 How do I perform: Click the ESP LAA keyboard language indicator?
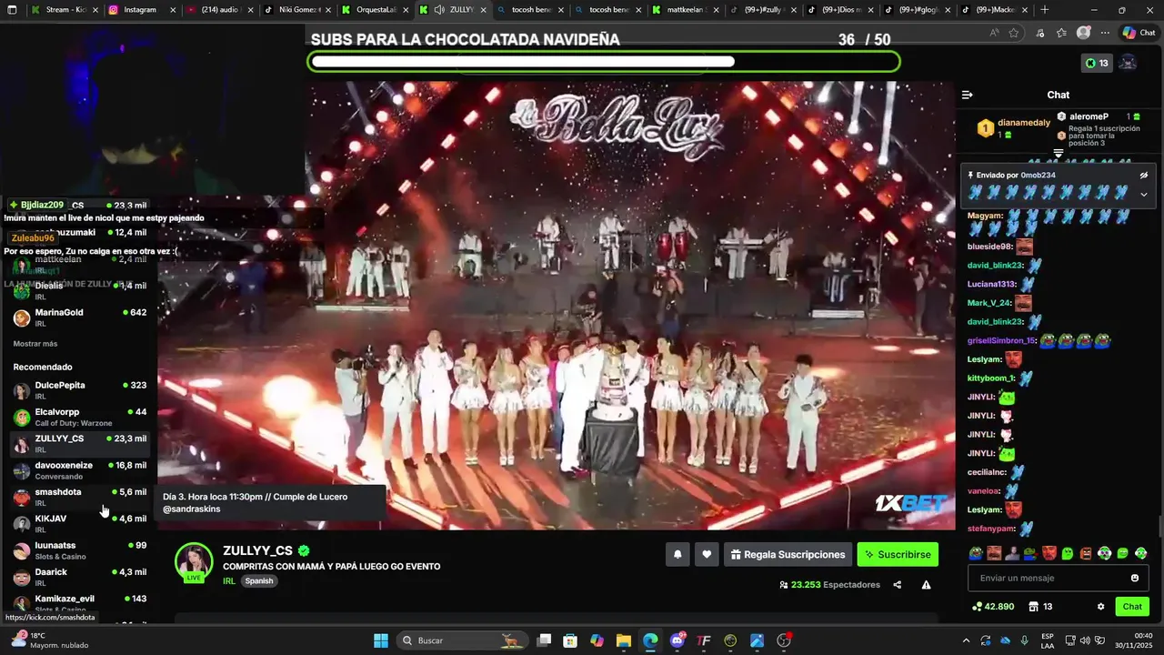(x=1048, y=640)
